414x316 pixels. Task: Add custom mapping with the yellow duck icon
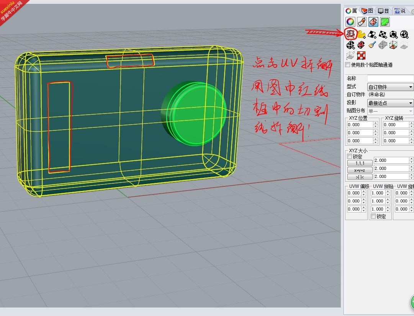(361, 34)
